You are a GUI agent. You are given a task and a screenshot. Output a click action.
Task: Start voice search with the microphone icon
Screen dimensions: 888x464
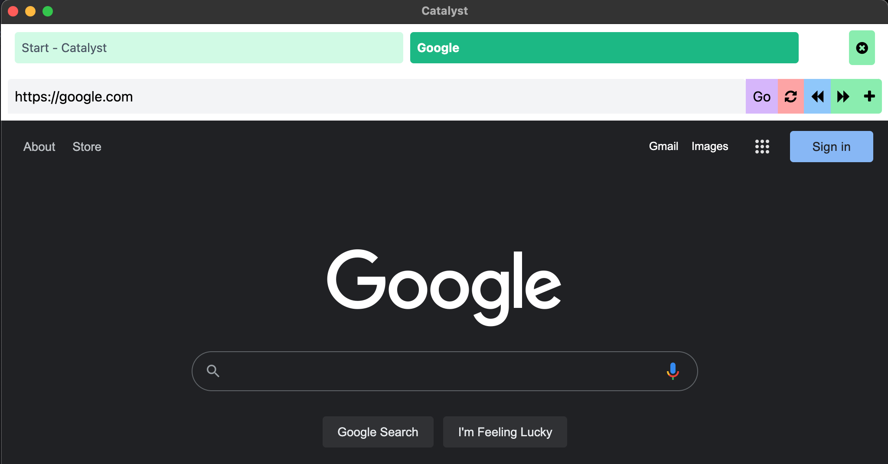click(673, 371)
